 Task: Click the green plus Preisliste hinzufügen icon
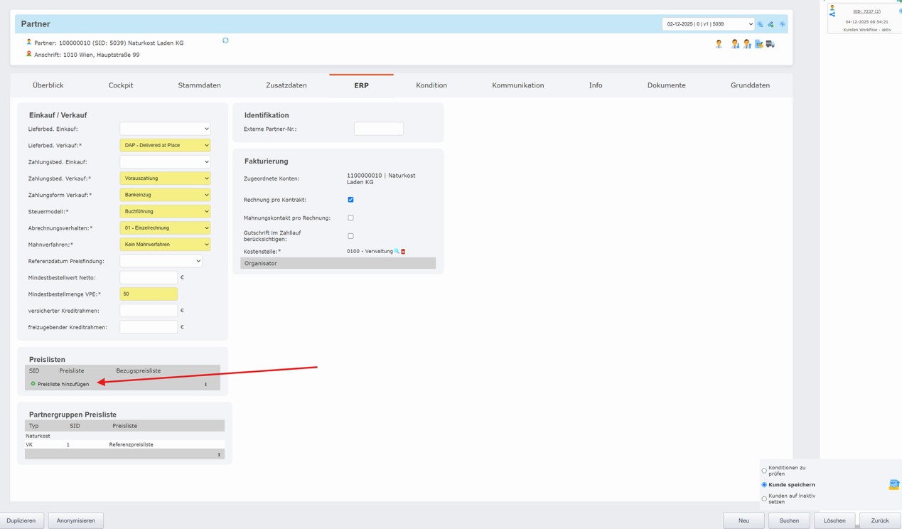tap(33, 384)
